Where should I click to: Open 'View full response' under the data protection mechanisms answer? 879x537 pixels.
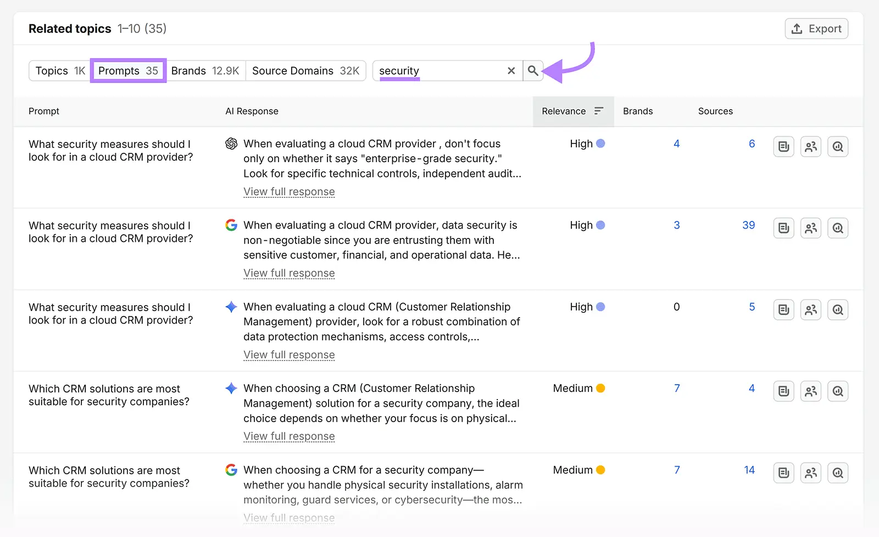click(x=289, y=355)
